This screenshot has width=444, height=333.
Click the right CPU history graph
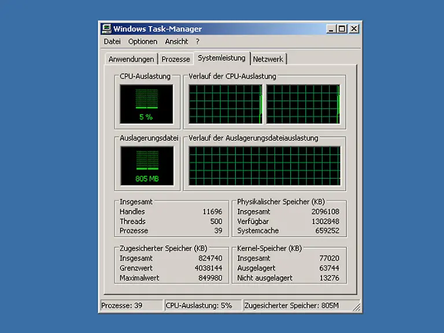click(303, 104)
